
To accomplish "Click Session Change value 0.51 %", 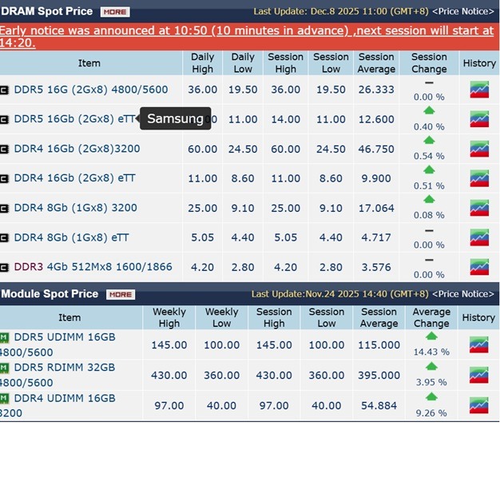I will pyautogui.click(x=429, y=185).
